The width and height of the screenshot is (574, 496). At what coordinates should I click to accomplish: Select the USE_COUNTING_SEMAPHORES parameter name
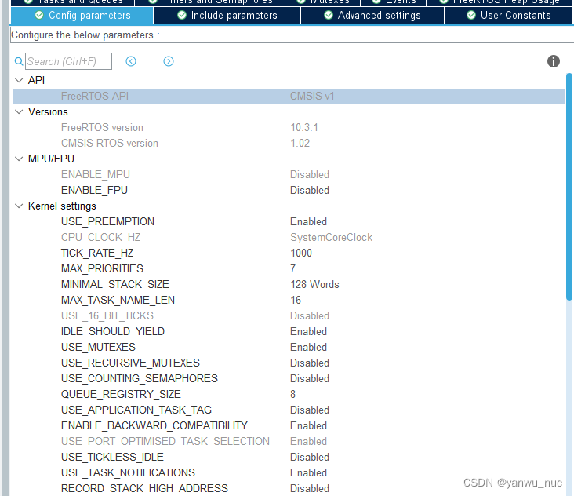tap(139, 378)
